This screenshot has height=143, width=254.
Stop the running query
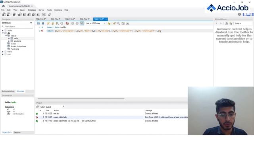coord(62,23)
